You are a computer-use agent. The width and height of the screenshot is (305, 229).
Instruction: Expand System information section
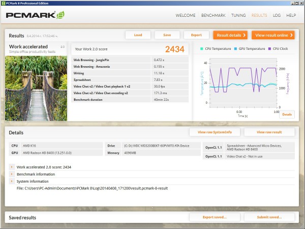click(x=12, y=181)
